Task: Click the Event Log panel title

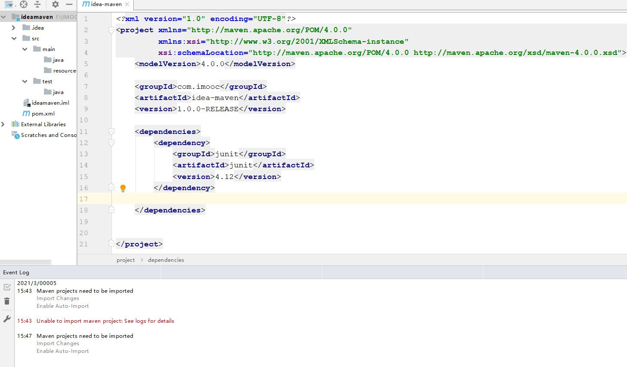Action: coord(16,273)
